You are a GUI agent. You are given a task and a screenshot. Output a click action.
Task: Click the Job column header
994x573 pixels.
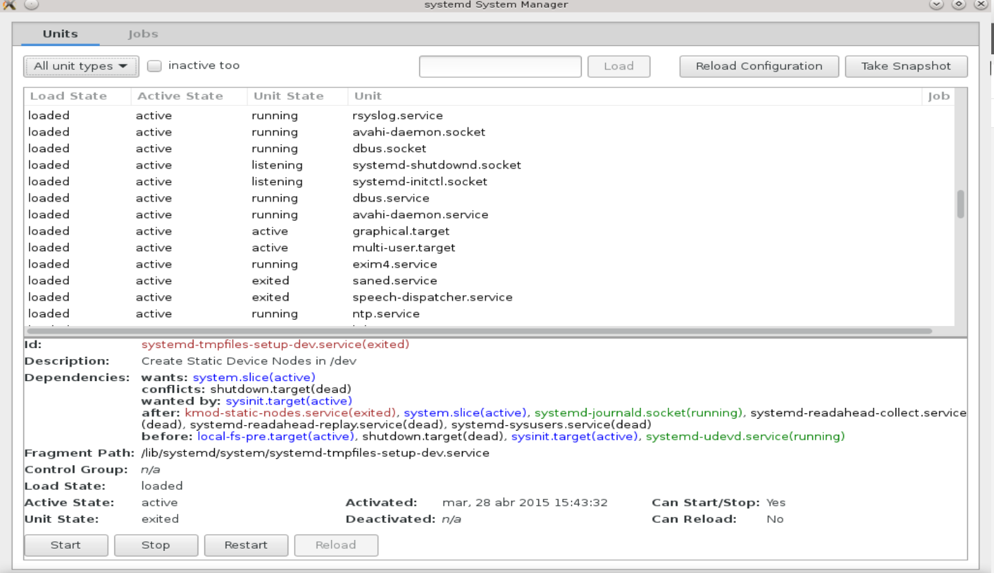point(938,96)
